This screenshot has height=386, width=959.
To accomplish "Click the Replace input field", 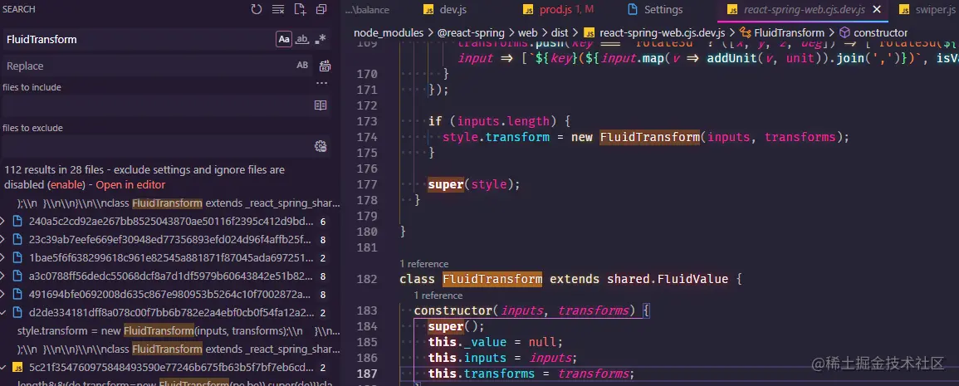I will point(149,66).
